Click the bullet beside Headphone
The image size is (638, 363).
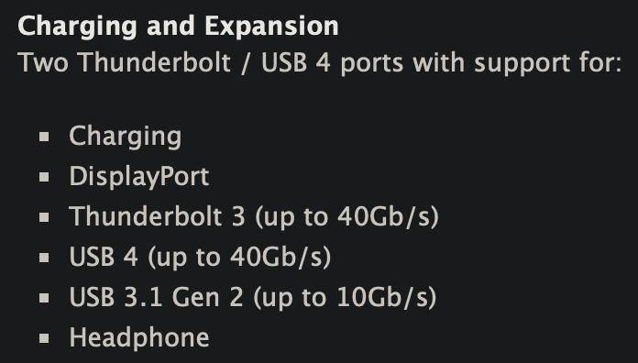coord(44,337)
